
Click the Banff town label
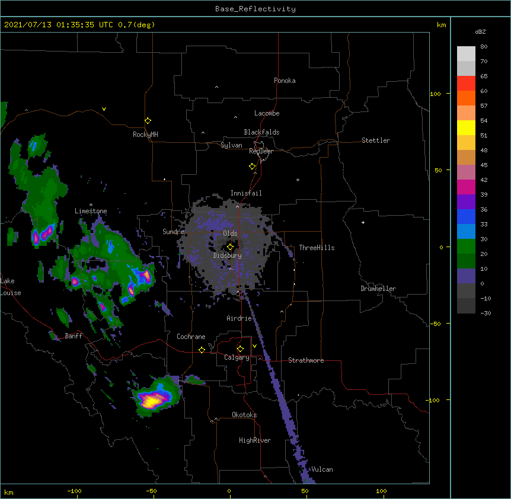pyautogui.click(x=74, y=336)
